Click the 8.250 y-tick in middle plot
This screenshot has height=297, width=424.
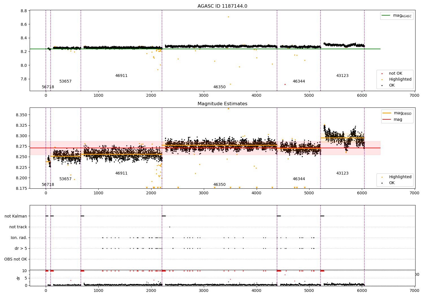pyautogui.click(x=21, y=157)
